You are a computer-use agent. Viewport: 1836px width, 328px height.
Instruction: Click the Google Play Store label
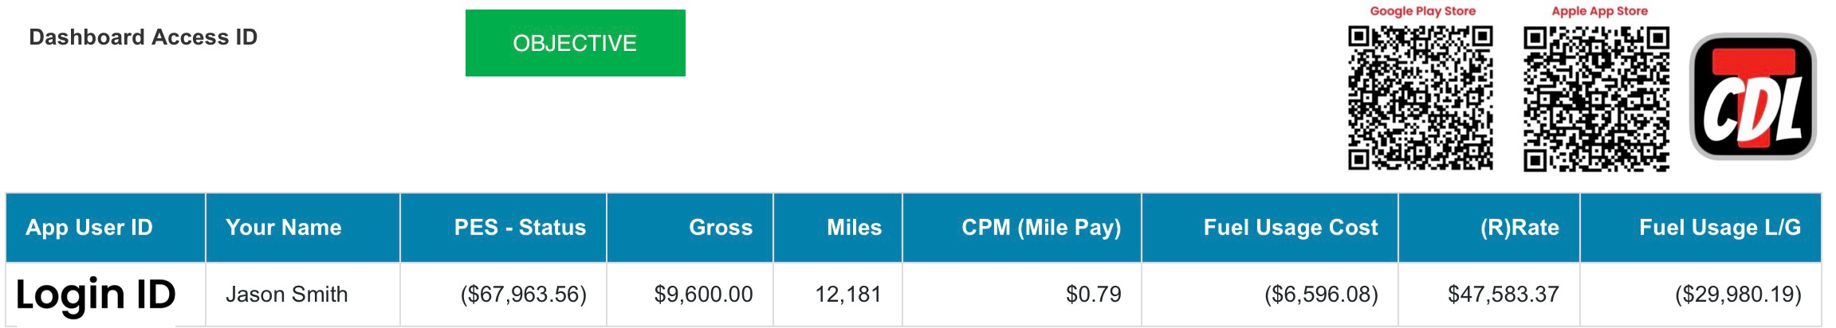click(1422, 11)
